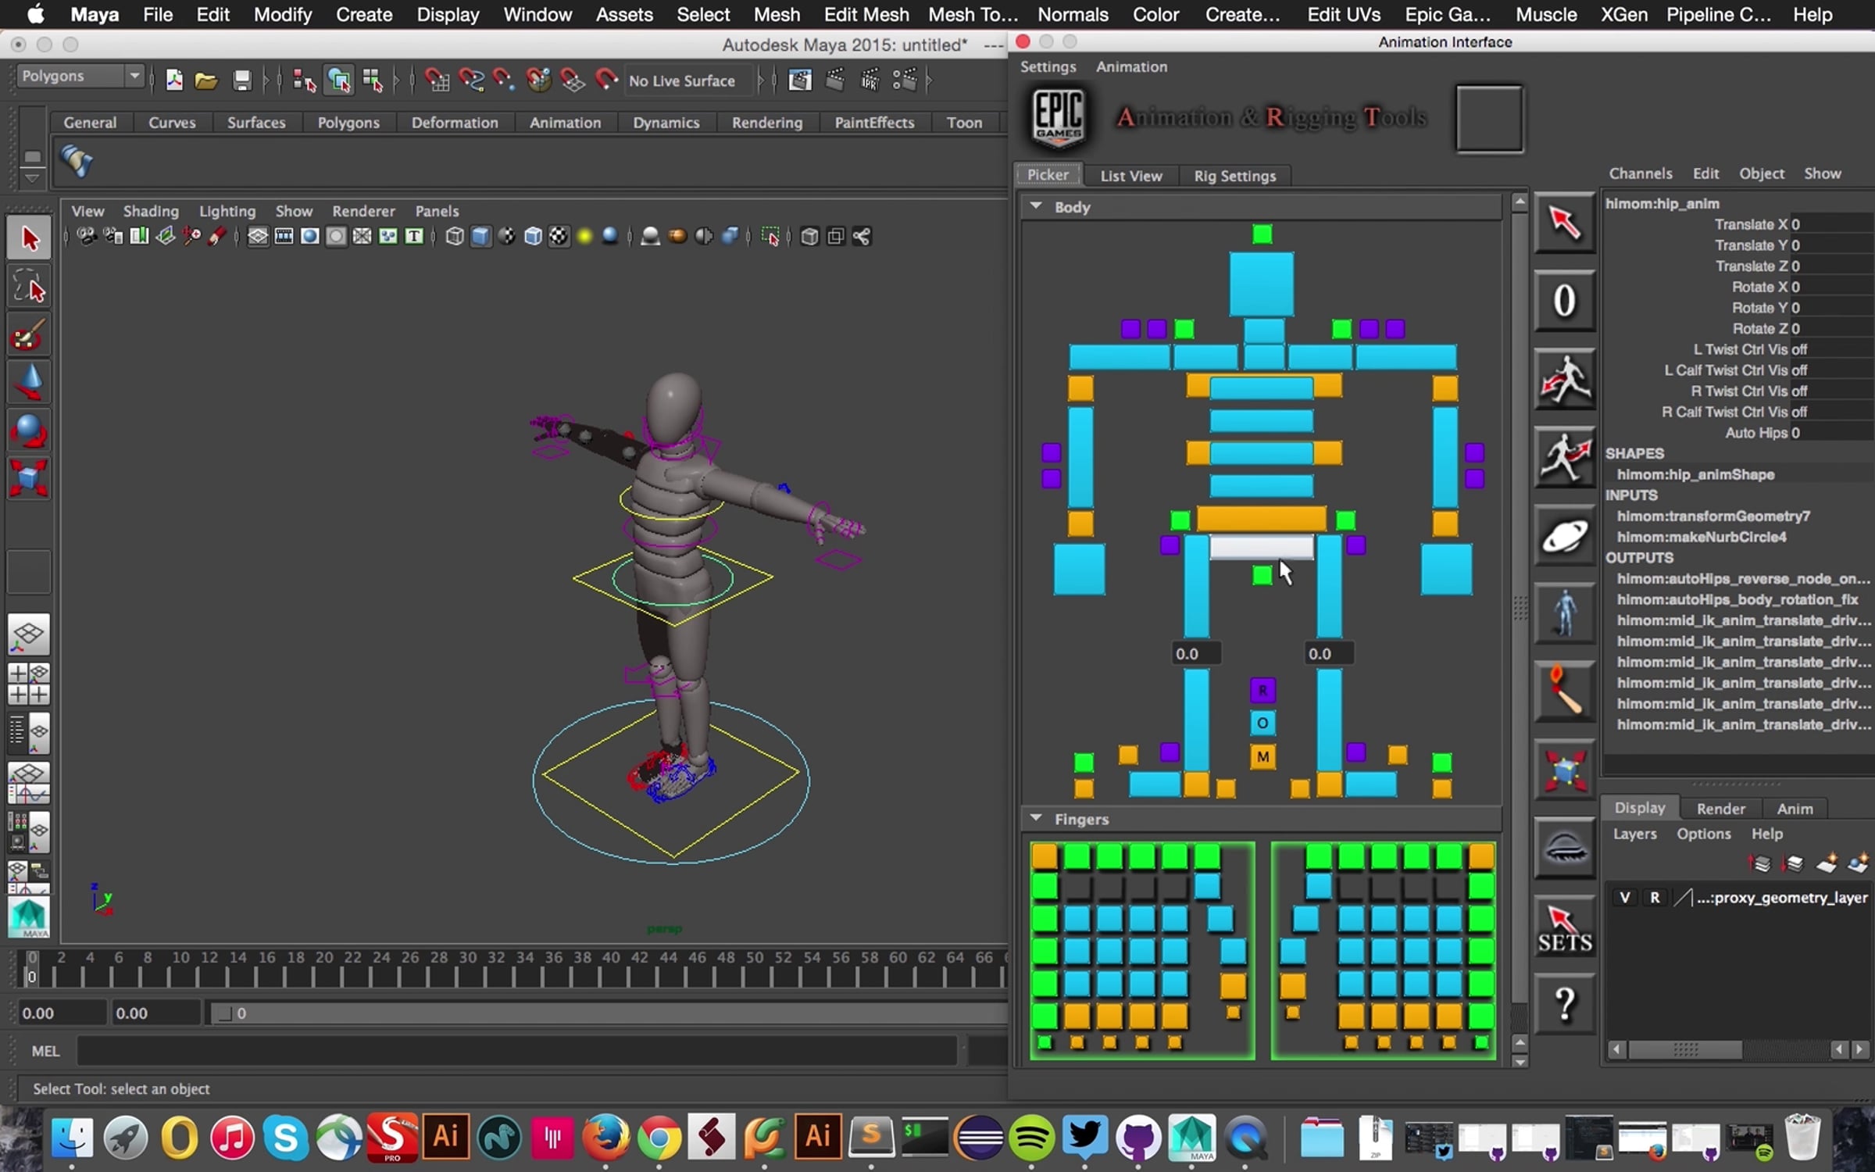Open the Layers menu in the layer editor
The width and height of the screenshot is (1875, 1172).
1634,834
